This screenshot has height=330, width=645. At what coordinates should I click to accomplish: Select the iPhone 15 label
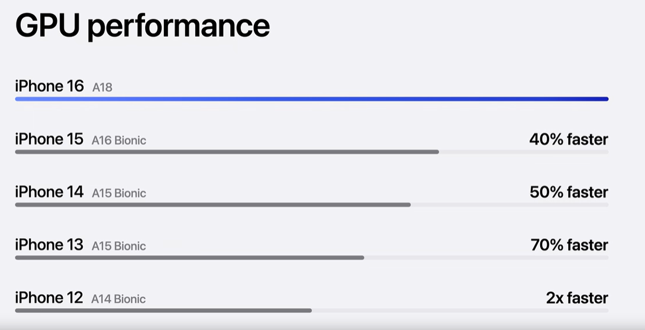49,139
